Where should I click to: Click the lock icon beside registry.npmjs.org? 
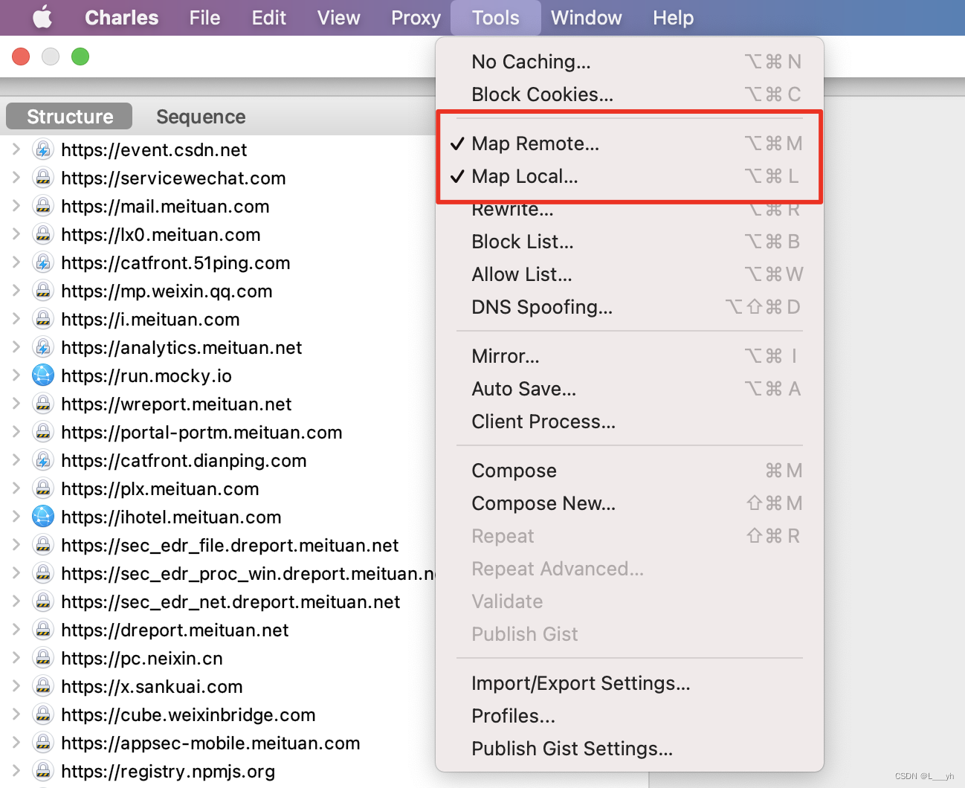pyautogui.click(x=43, y=771)
